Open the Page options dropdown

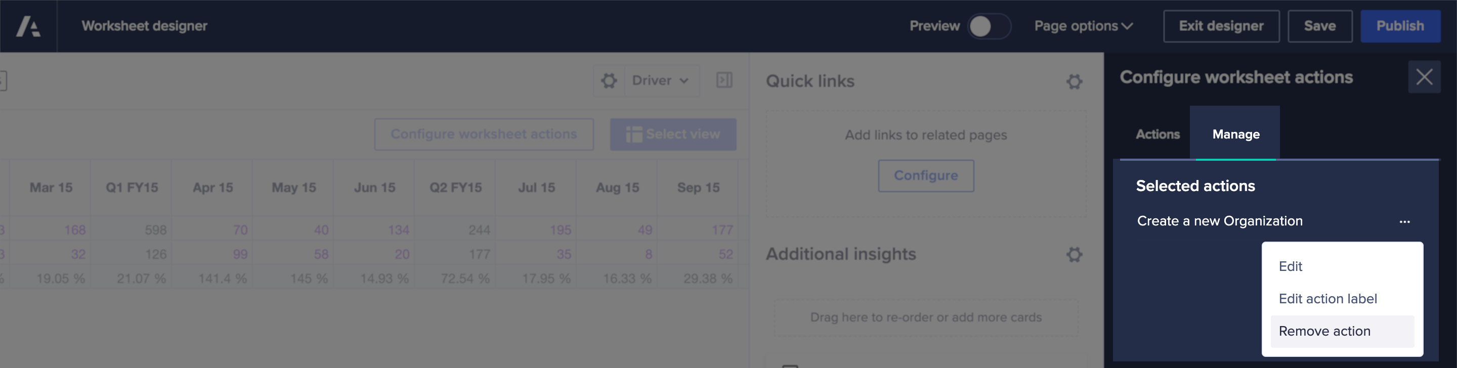[x=1083, y=26]
